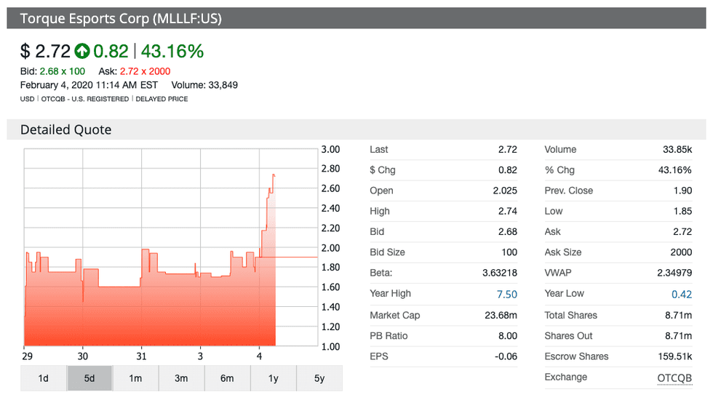Click the Torque Esports Corp title bar
Viewport: 713px width, 400px height.
click(121, 19)
